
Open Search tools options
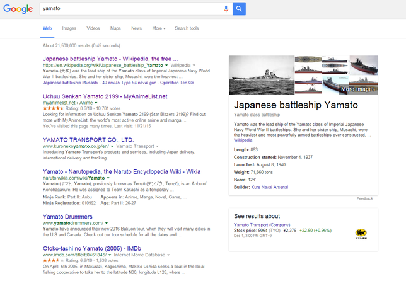187,28
